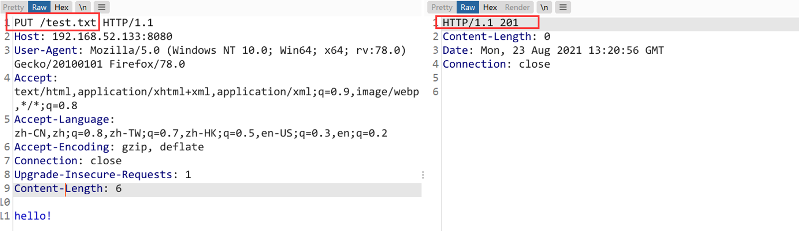Switch request view to Pretty tab

(13, 7)
